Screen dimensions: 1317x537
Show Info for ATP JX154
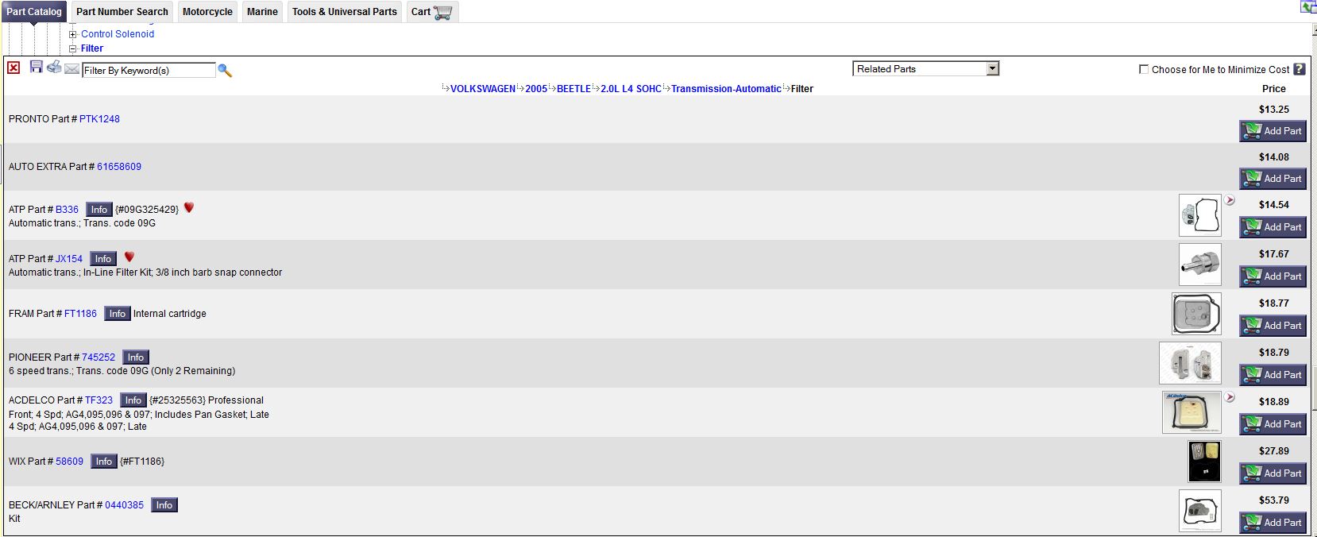pos(103,259)
